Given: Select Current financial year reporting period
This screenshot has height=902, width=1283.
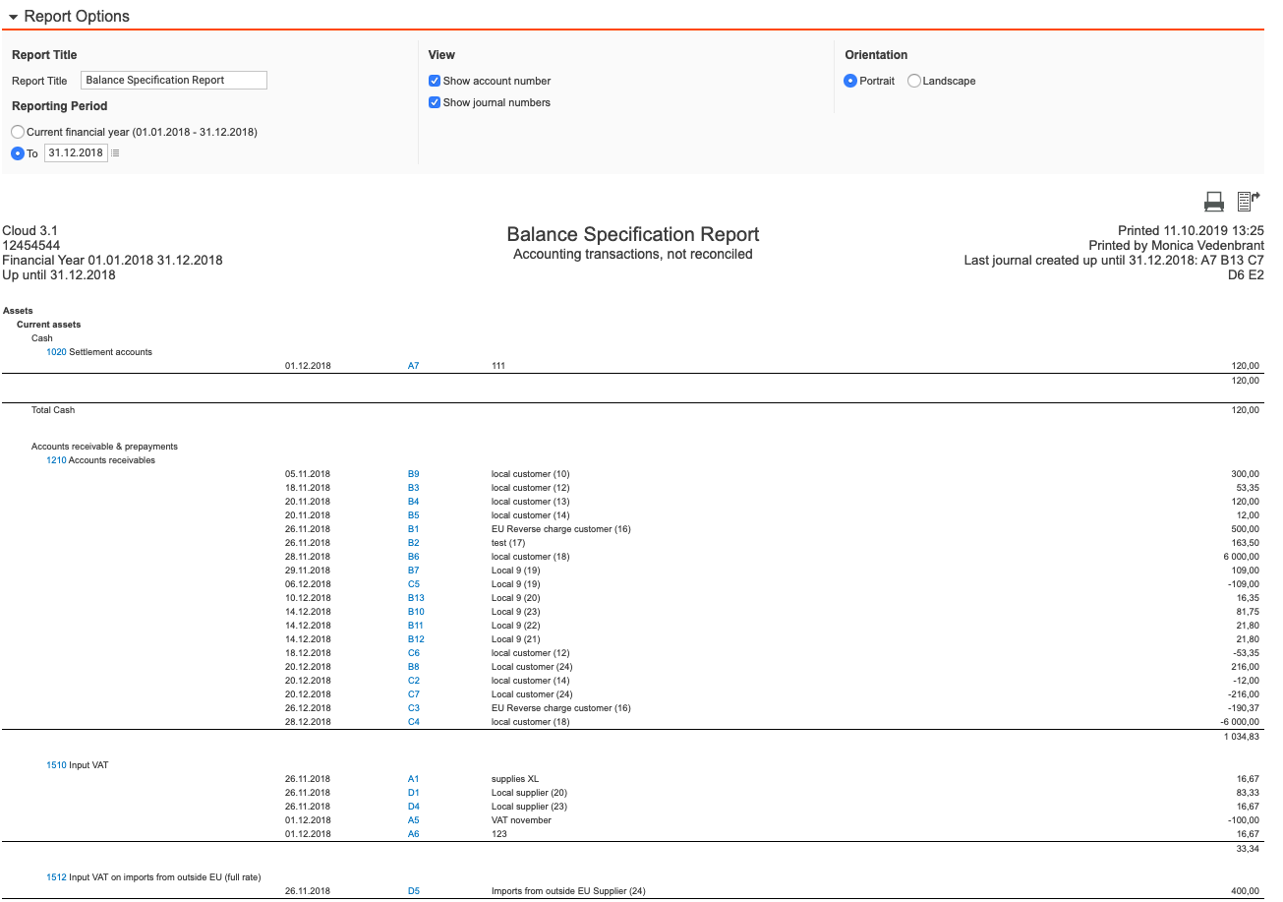Looking at the screenshot, I should [x=17, y=131].
